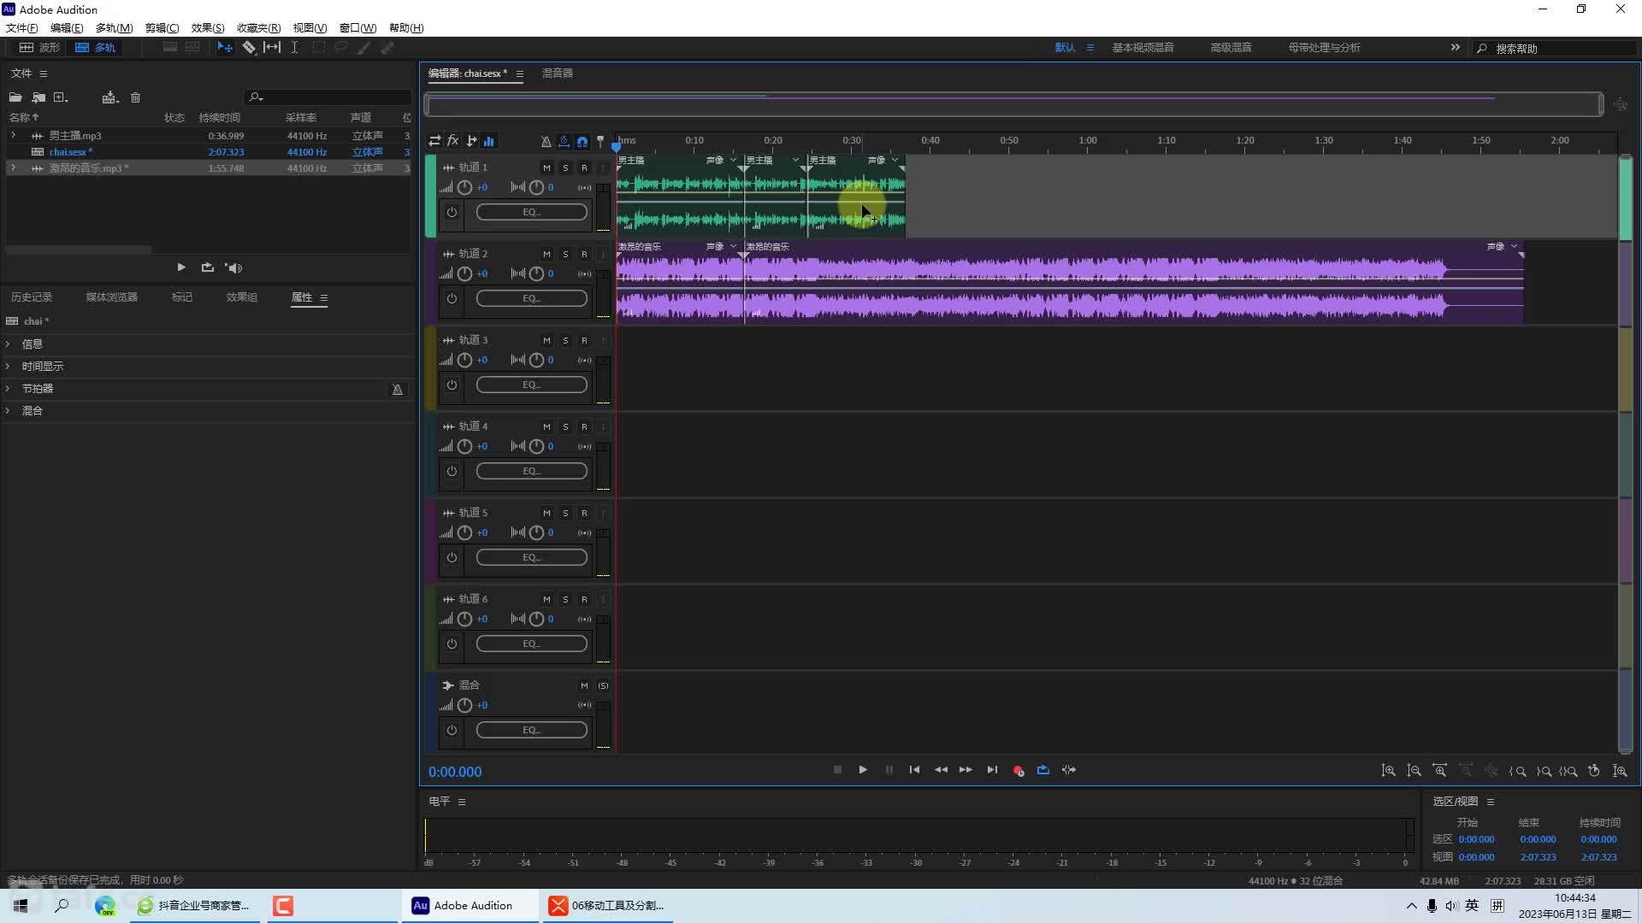
Task: Click Skip Selection transport icon
Action: (x=1069, y=770)
